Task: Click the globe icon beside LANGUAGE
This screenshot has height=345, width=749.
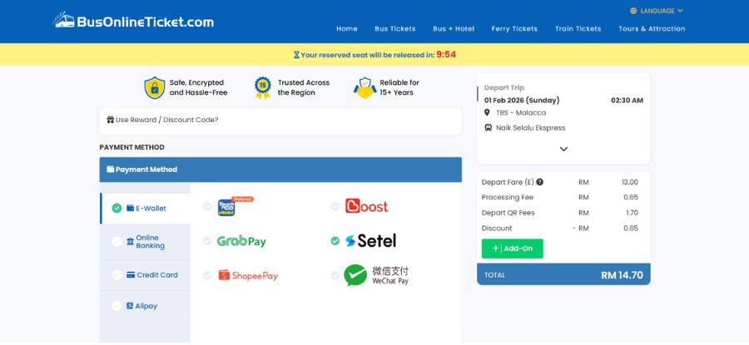Action: tap(633, 11)
